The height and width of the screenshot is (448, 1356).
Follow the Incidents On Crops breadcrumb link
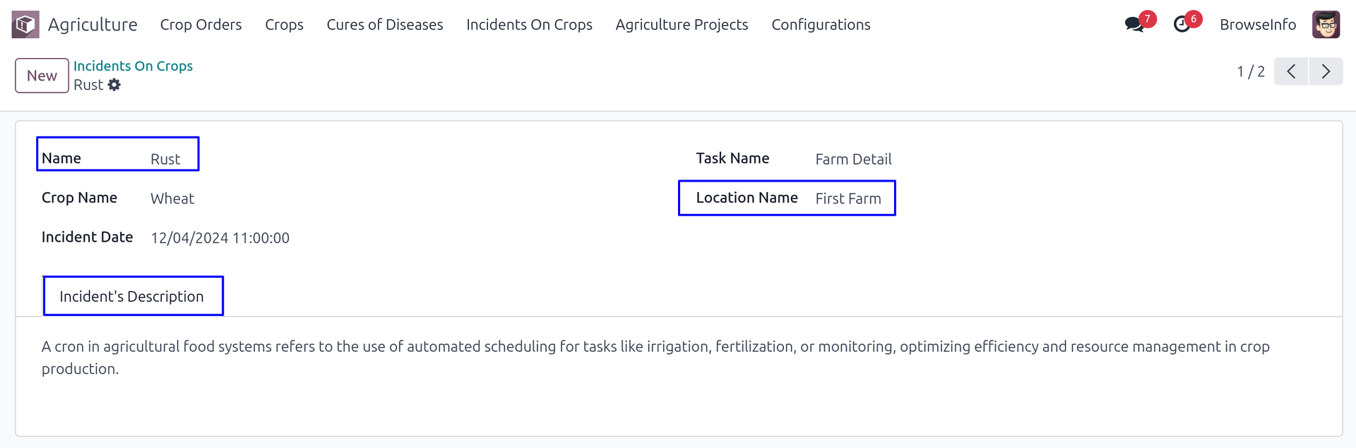pos(133,66)
